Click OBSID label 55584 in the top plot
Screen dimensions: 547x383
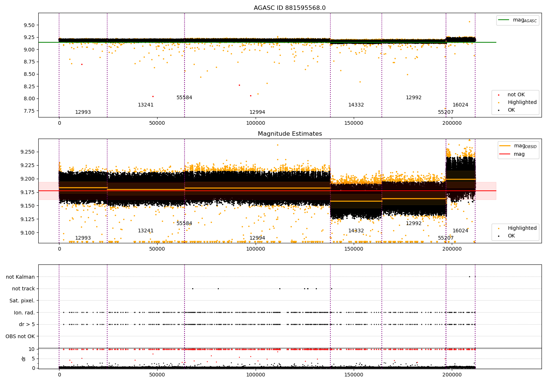coord(184,98)
